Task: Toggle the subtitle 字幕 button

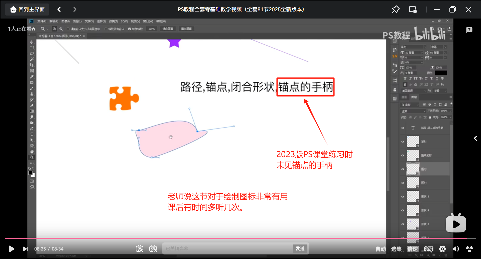Action: pos(429,249)
